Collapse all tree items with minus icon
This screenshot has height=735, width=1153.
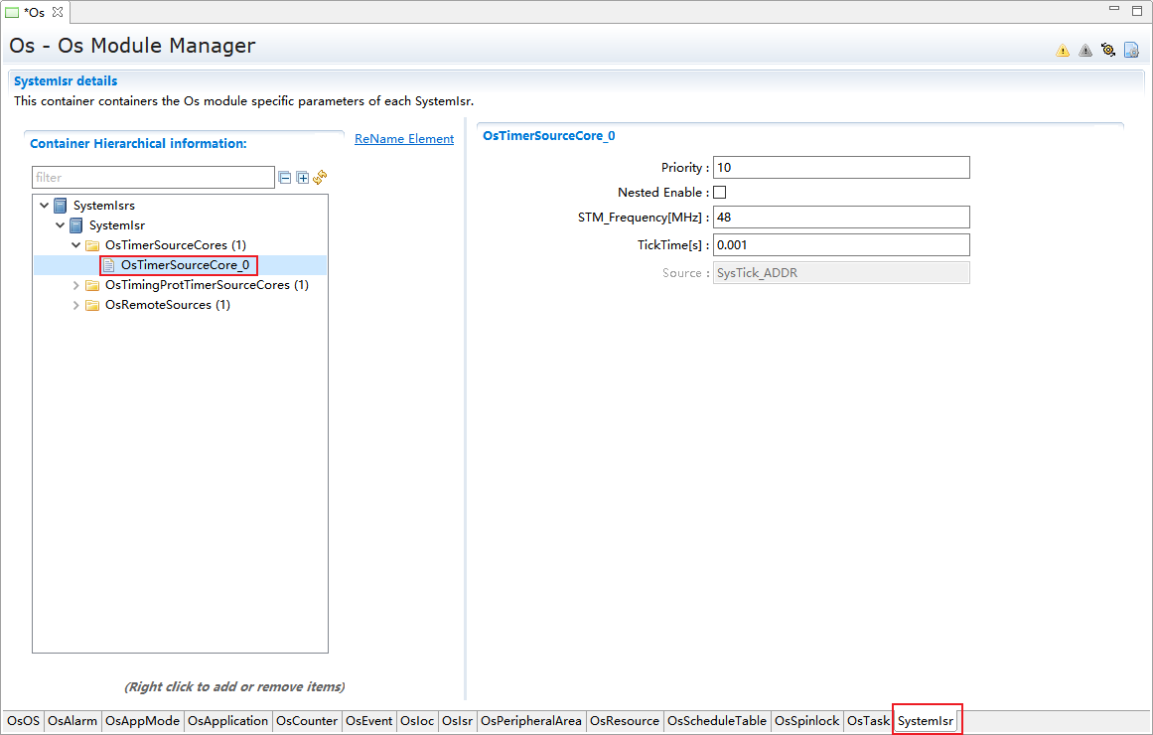285,178
